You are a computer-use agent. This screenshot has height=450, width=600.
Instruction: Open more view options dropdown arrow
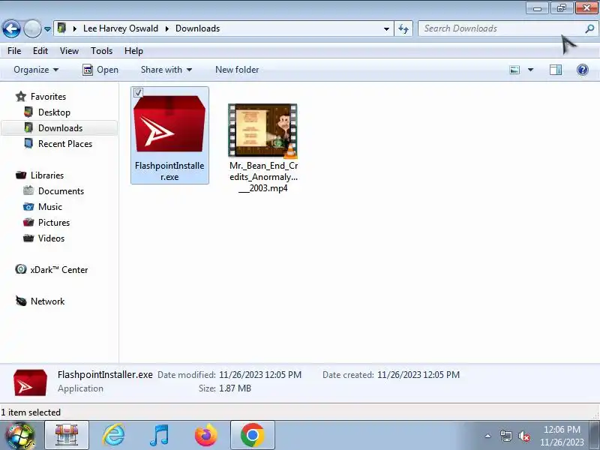(530, 70)
